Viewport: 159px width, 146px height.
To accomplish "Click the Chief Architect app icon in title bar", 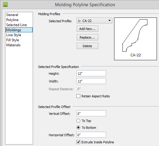I will 5,5.
